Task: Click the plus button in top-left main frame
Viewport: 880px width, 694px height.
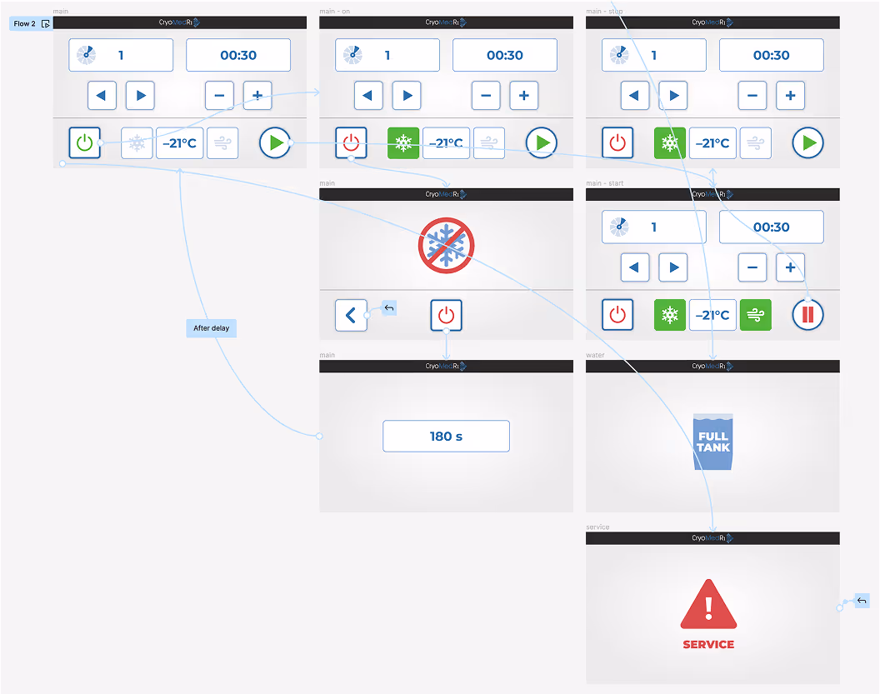Action: (257, 95)
